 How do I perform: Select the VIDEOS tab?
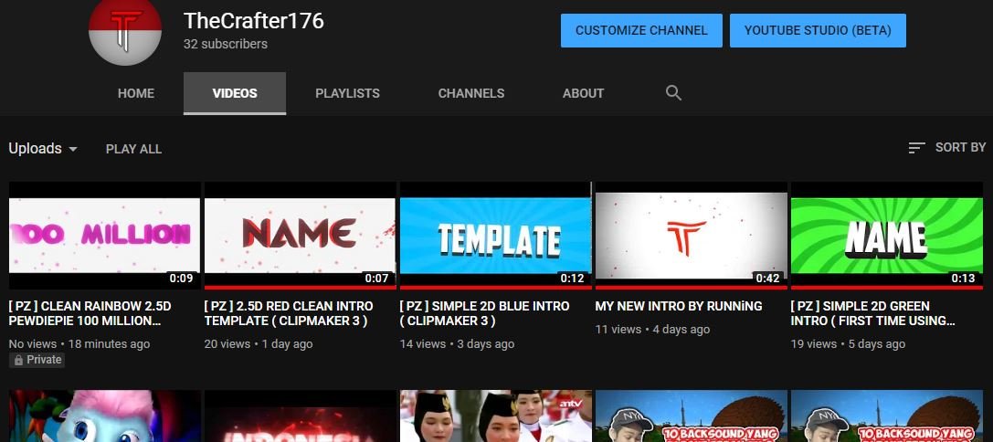pos(235,93)
